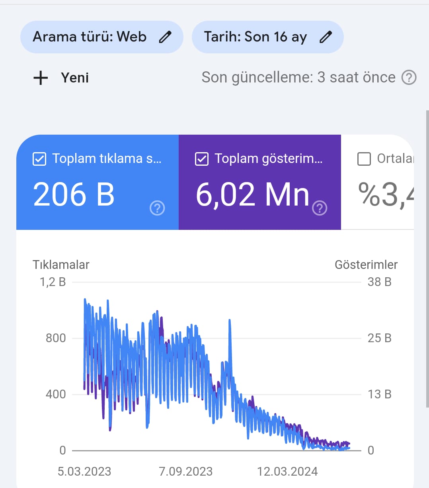This screenshot has height=488, width=429.
Task: Click the 12.03.2024 date on chart axis
Action: tap(287, 472)
